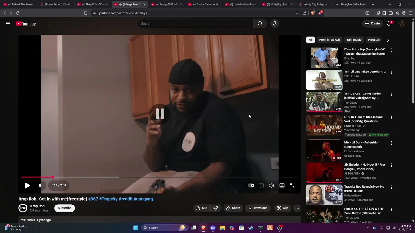Show more filter chips with the right arrow
This screenshot has width=415, height=233.
pos(388,40)
